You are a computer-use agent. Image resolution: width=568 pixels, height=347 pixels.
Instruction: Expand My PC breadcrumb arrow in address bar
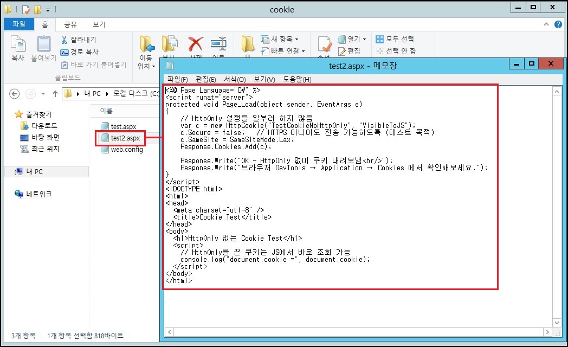[x=107, y=94]
